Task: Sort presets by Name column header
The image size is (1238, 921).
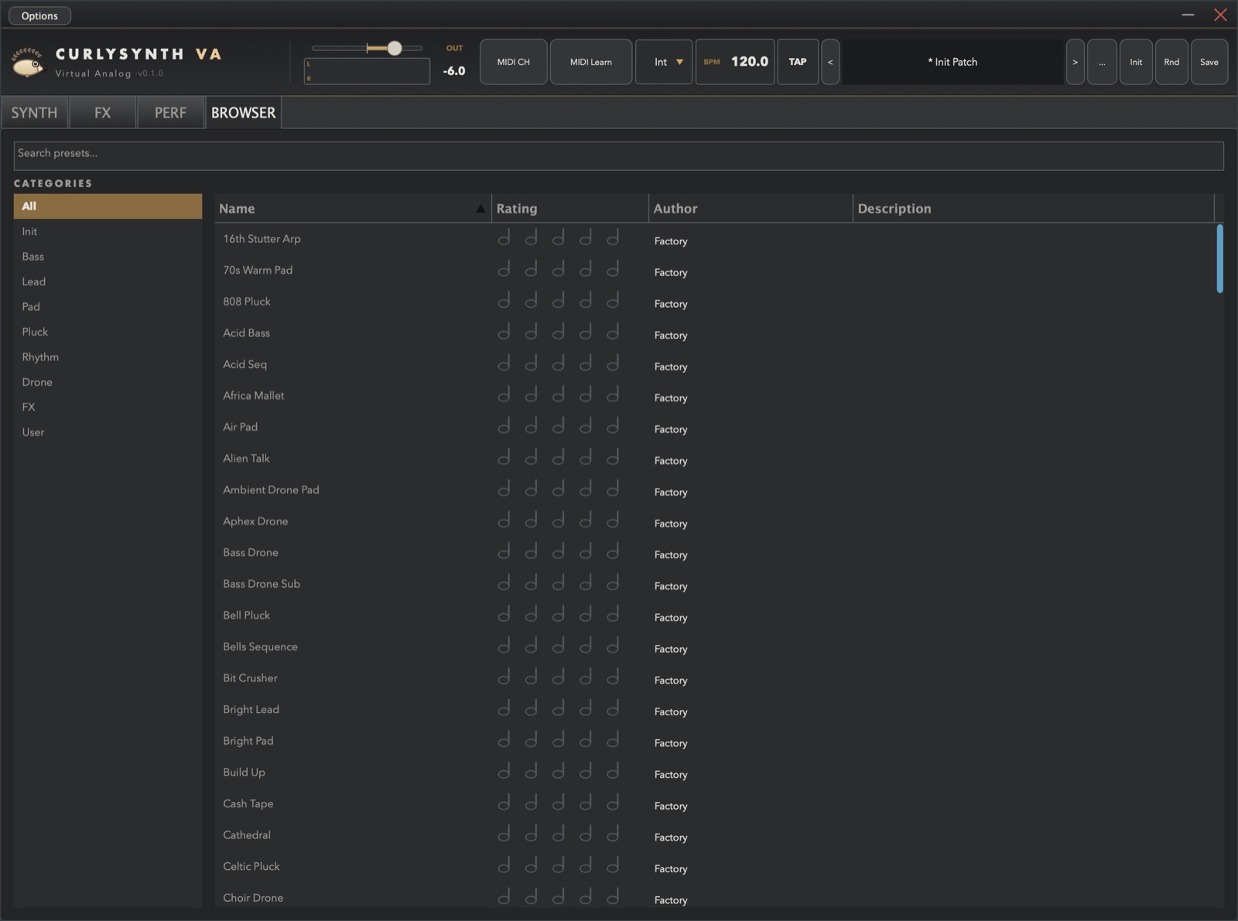Action: pyautogui.click(x=353, y=208)
